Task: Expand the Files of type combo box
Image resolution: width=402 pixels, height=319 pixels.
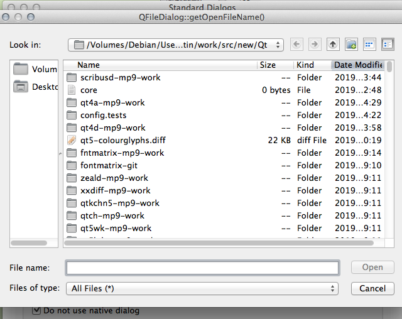Action: coord(202,288)
